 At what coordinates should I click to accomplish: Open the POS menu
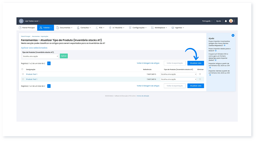click(100, 28)
